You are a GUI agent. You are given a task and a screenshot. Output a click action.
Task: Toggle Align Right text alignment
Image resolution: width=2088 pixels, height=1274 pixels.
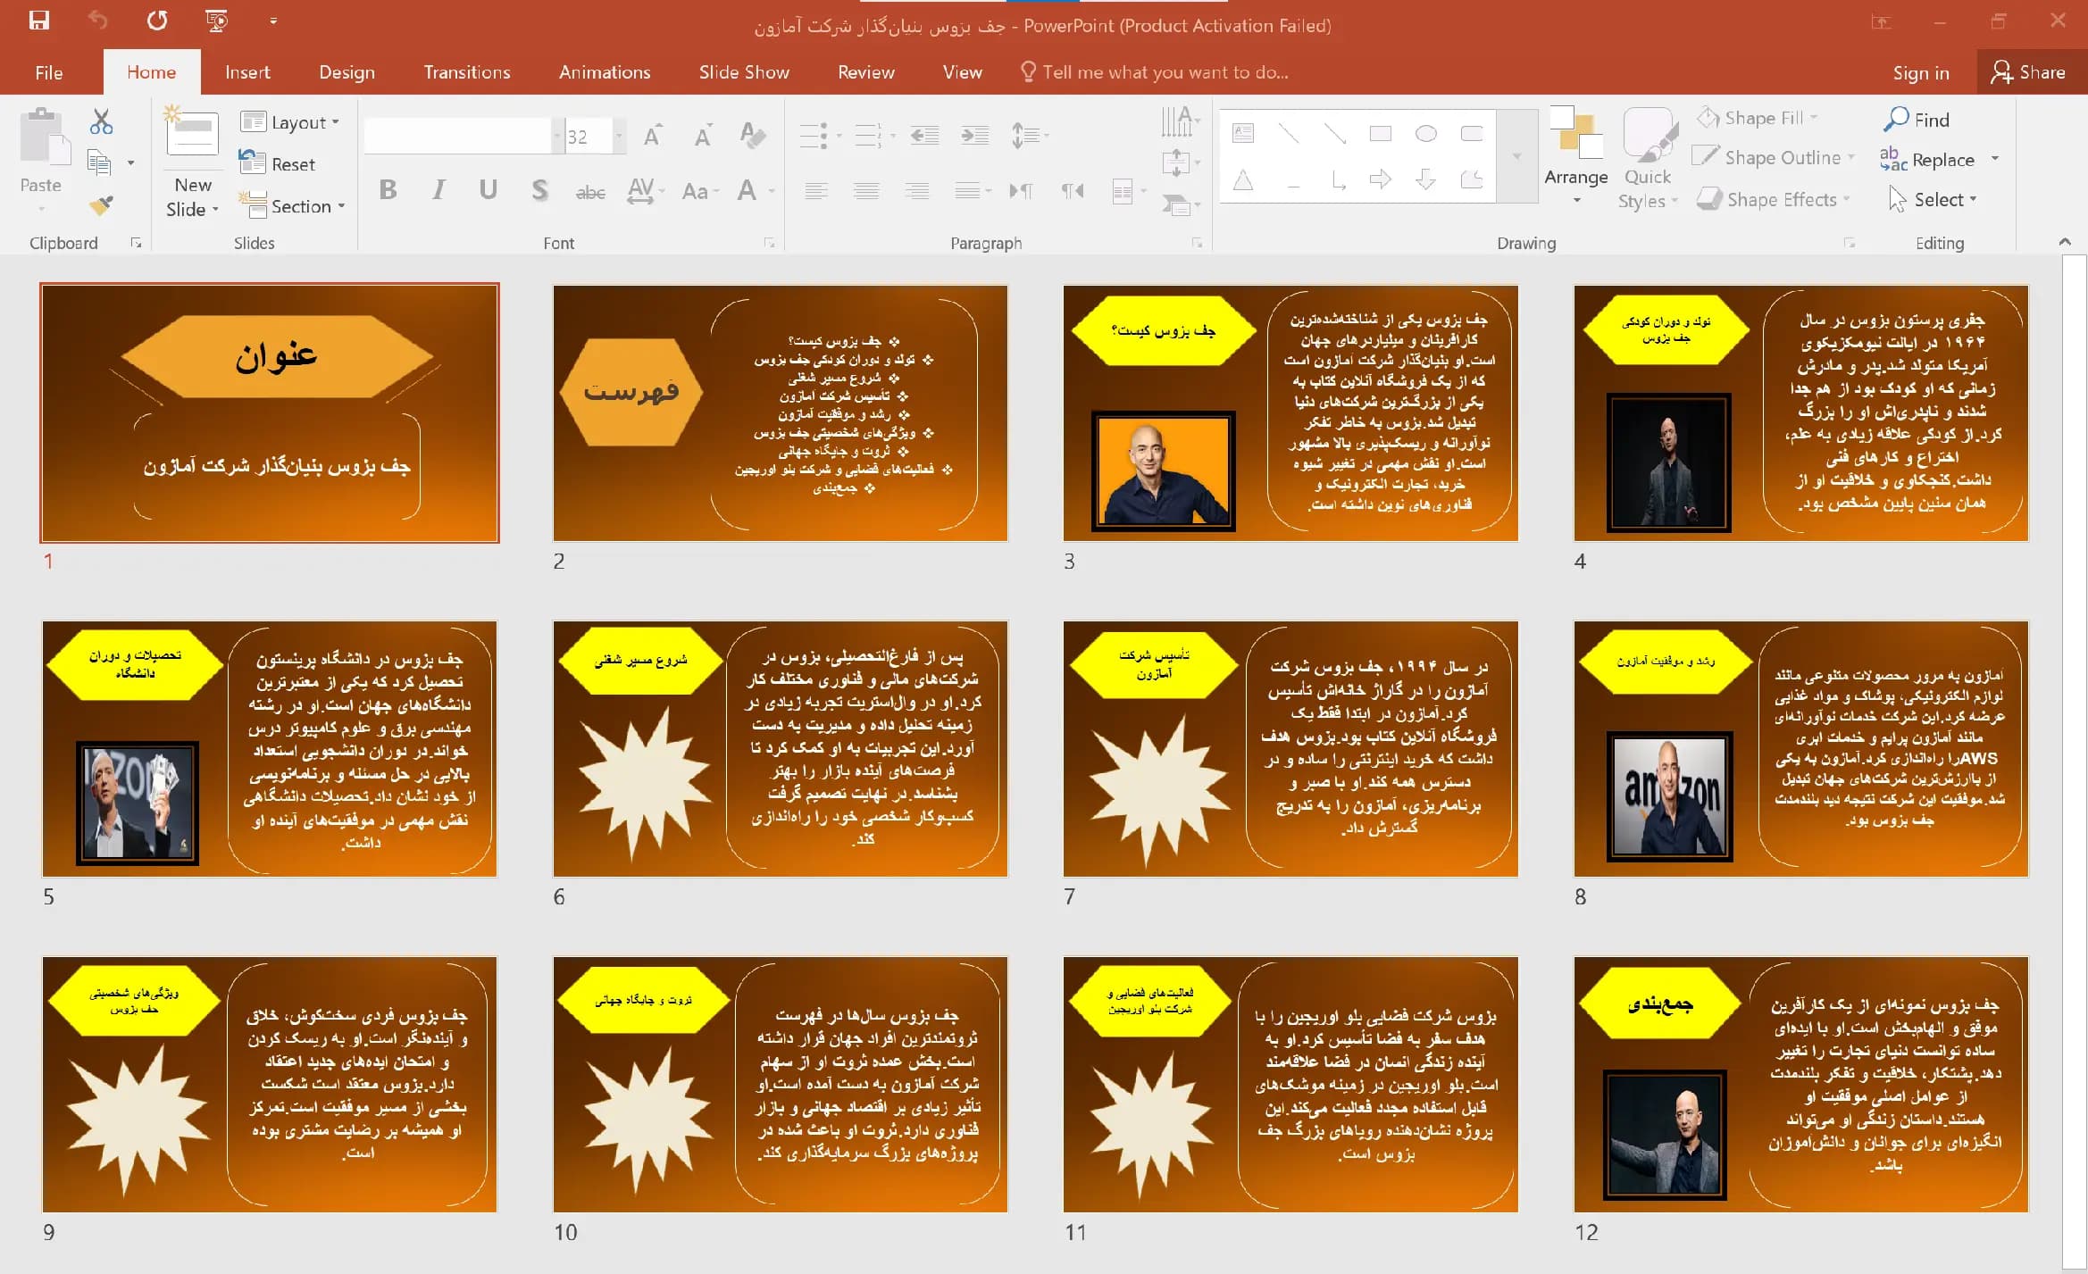point(917,191)
